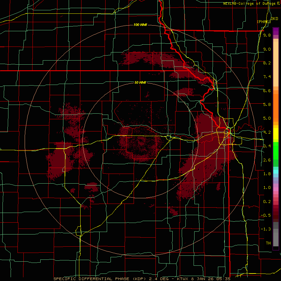
Task: Click the 0.2 color scale value
Action: (x=267, y=201)
